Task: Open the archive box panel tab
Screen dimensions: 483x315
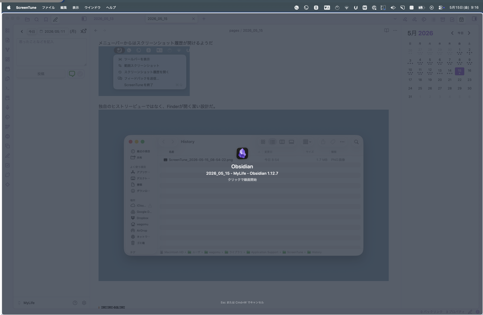Action: point(443,19)
